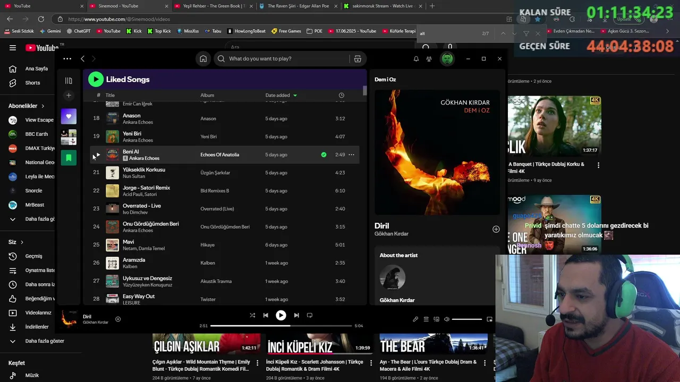Open the ChatGPT bookmark
The width and height of the screenshot is (680, 382).
[x=78, y=31]
